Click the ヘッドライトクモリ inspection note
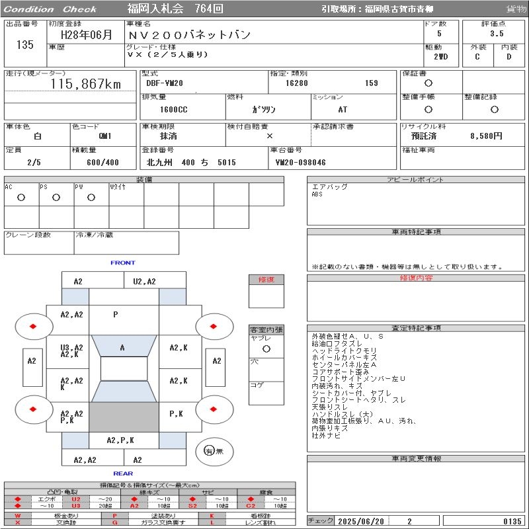 tap(344, 350)
